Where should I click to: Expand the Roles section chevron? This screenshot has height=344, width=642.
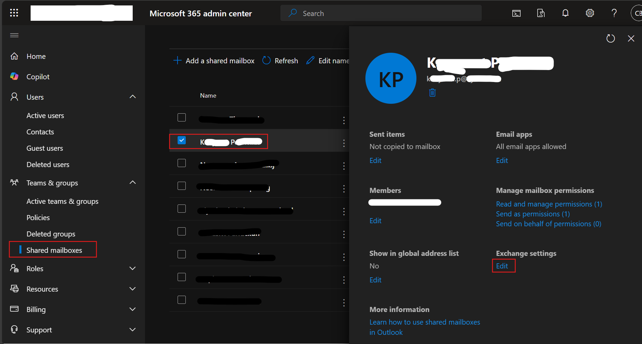tap(133, 268)
